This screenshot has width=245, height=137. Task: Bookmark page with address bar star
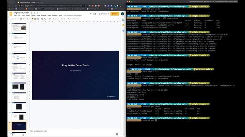click(x=86, y=6)
